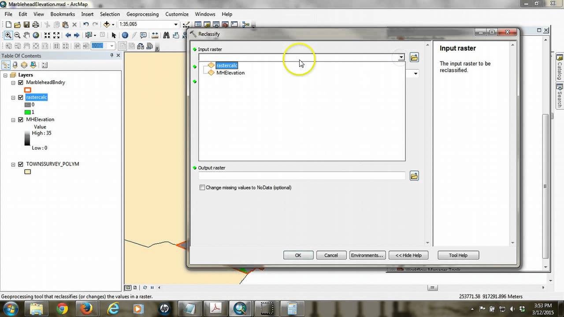This screenshot has height=317, width=564.
Task: Toggle rastercalc layer visibility checkbox
Action: pos(21,97)
